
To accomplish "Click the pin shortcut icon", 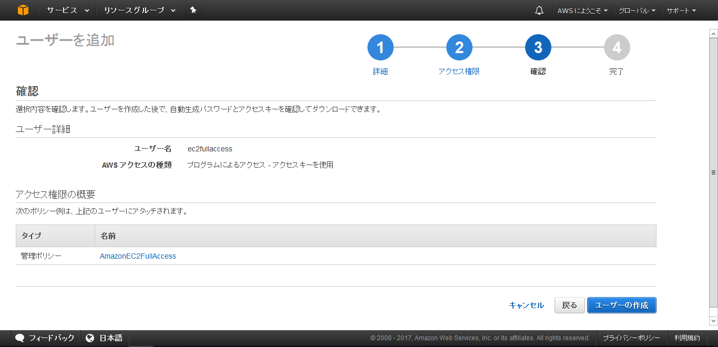I will coord(193,10).
